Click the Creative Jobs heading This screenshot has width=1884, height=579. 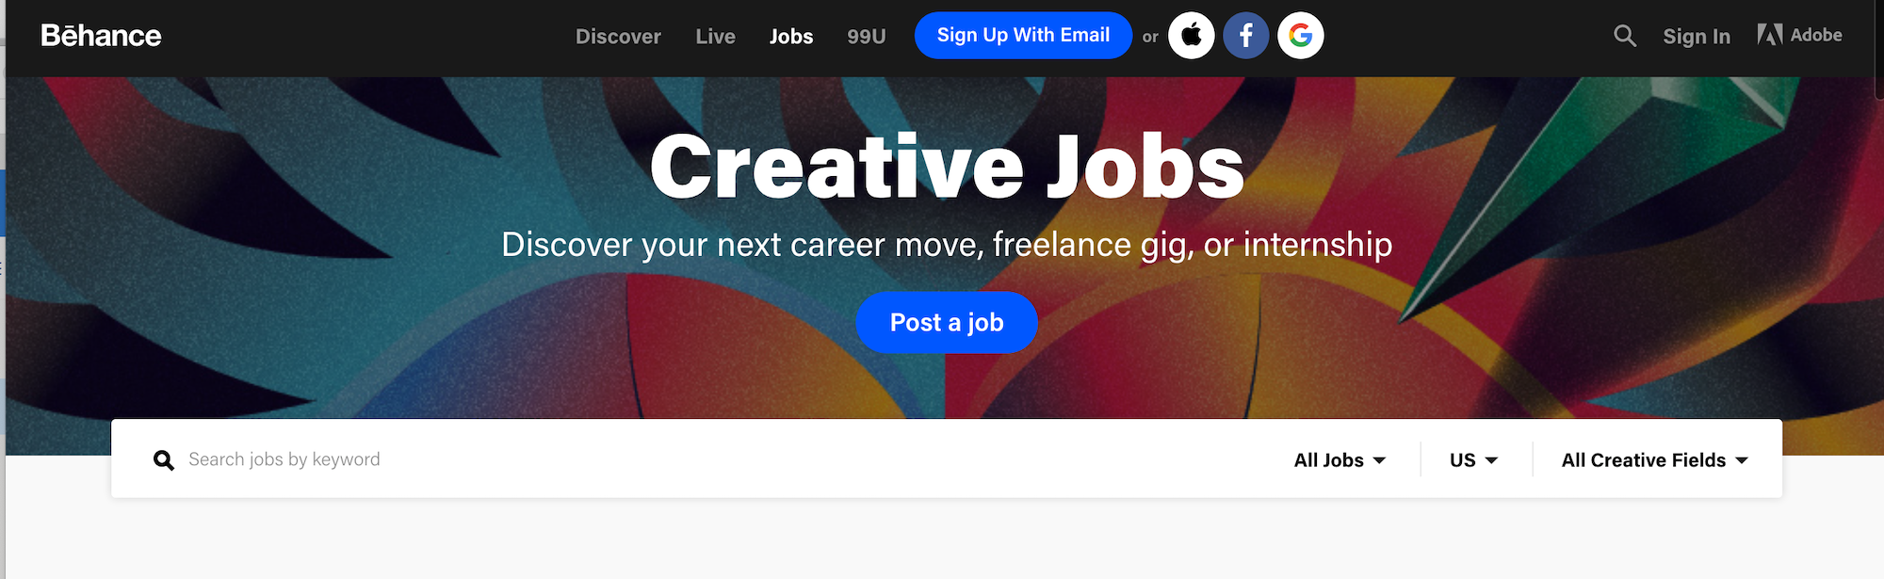947,168
